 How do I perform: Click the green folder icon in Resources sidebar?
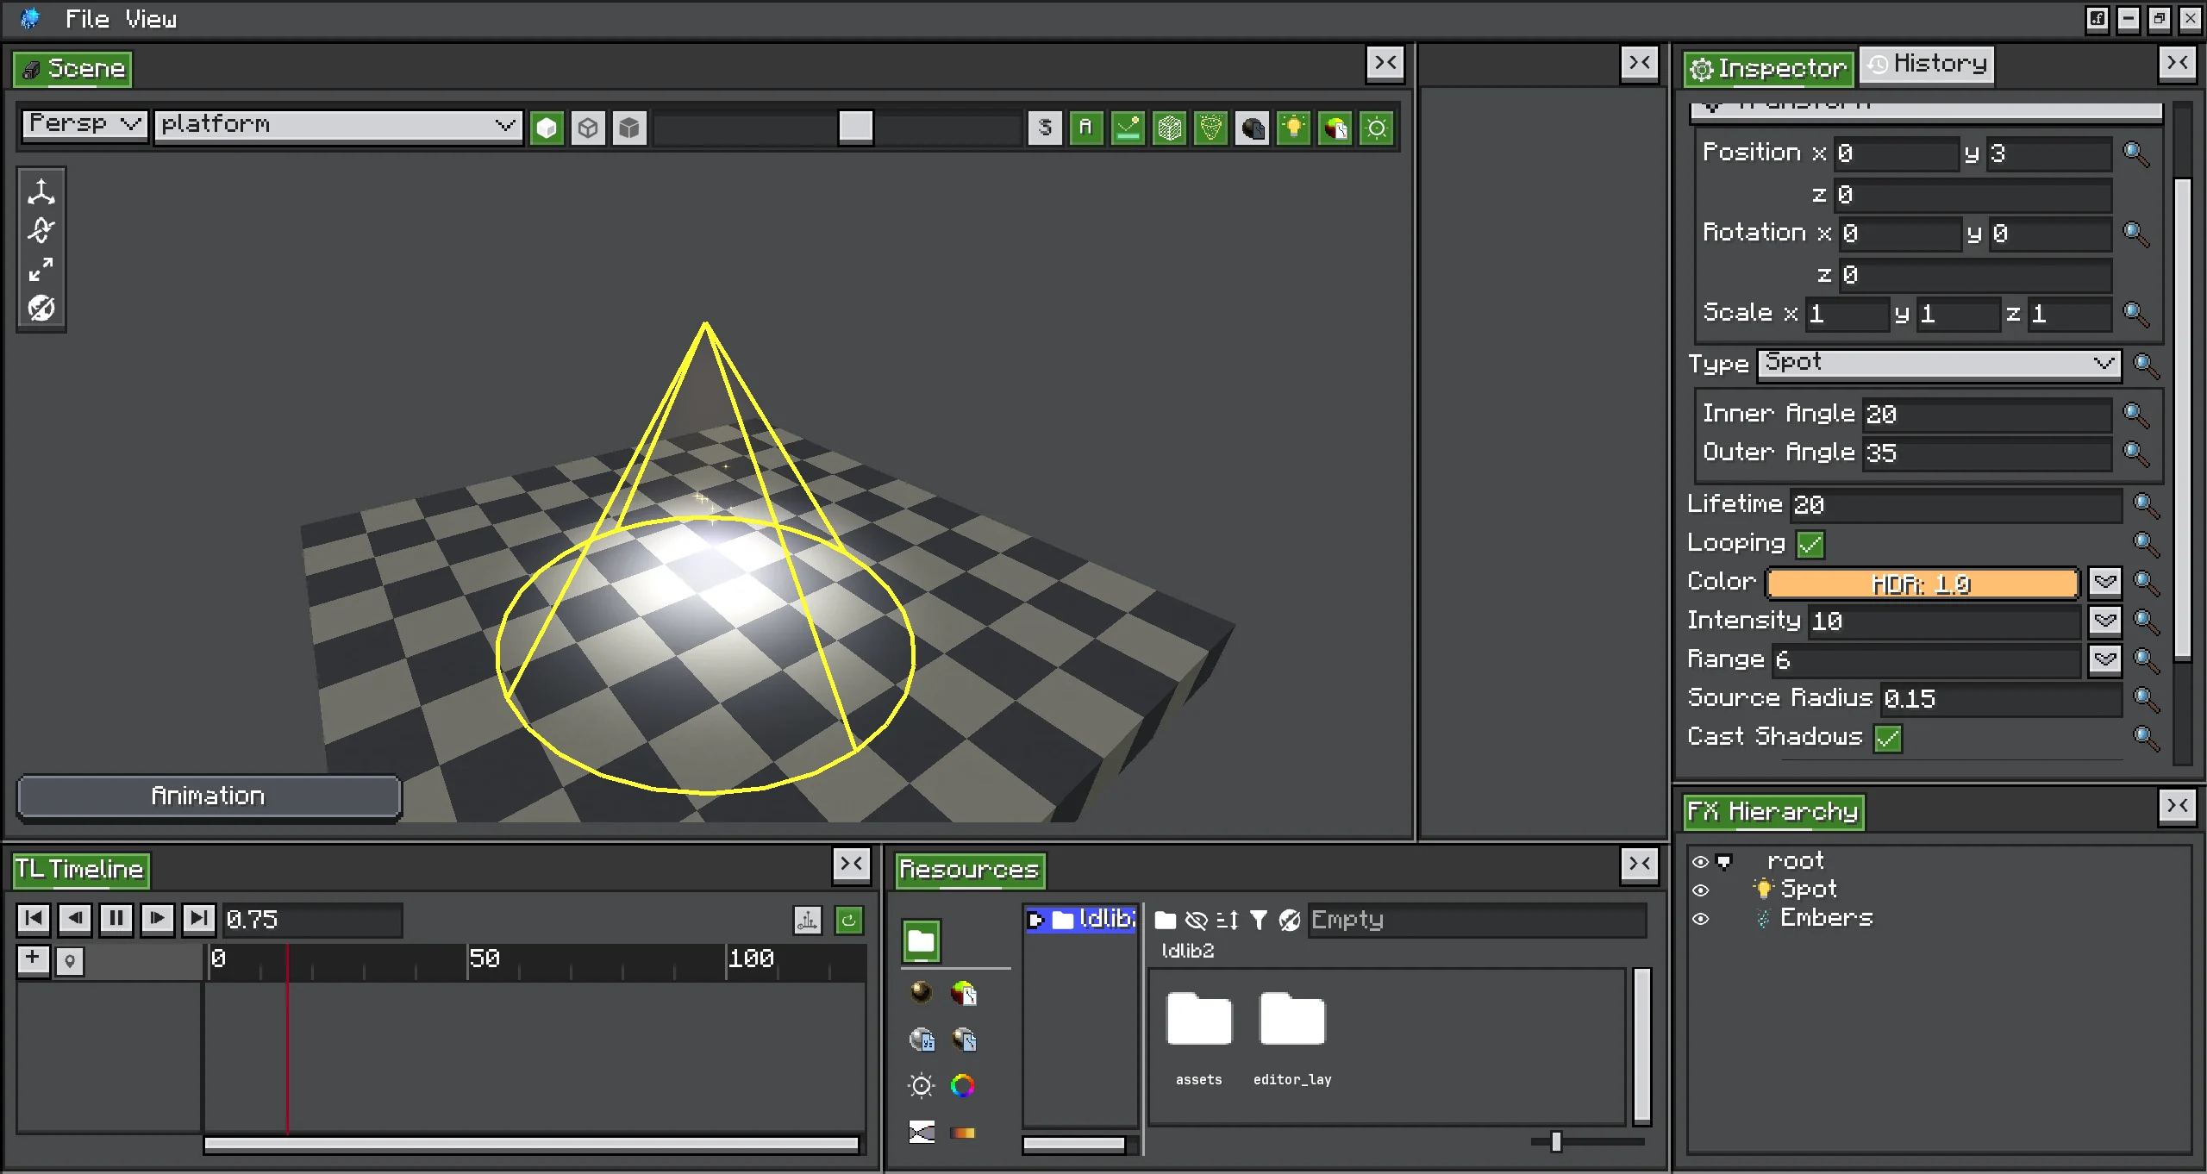922,940
